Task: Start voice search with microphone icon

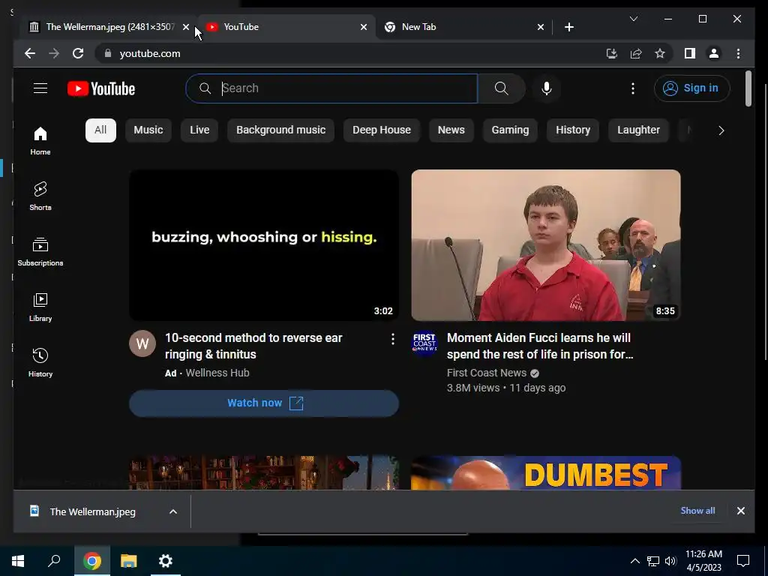Action: point(547,88)
